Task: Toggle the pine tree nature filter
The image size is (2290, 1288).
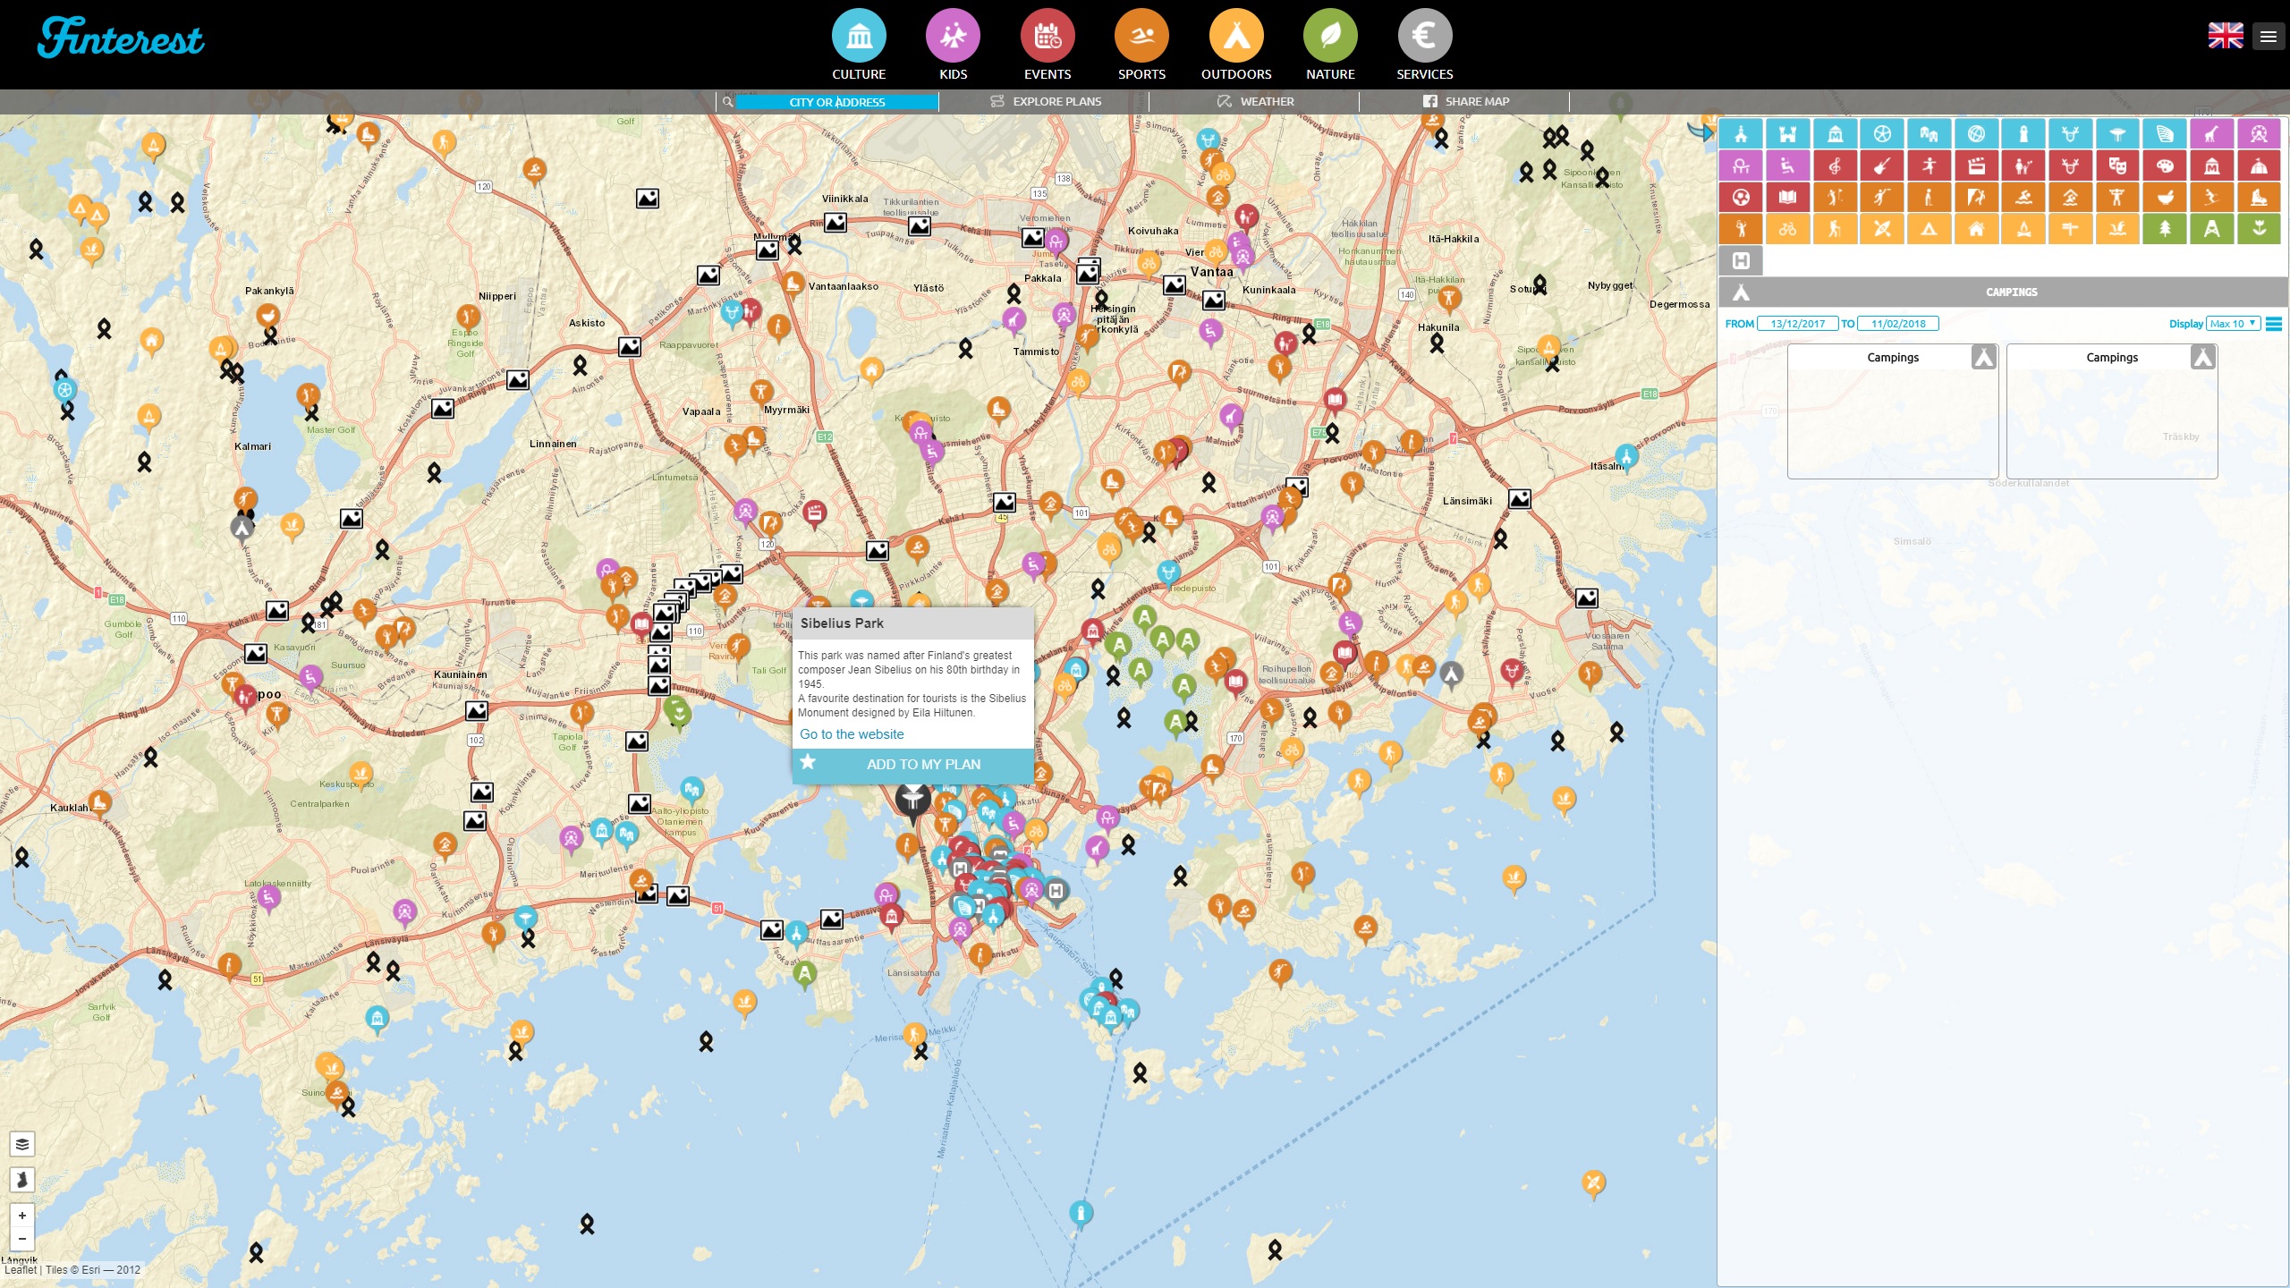Action: [x=2165, y=229]
